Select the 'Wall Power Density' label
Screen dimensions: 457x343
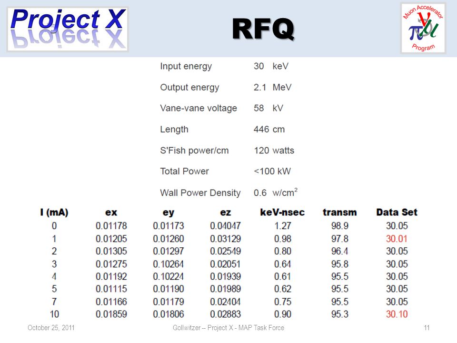point(200,193)
